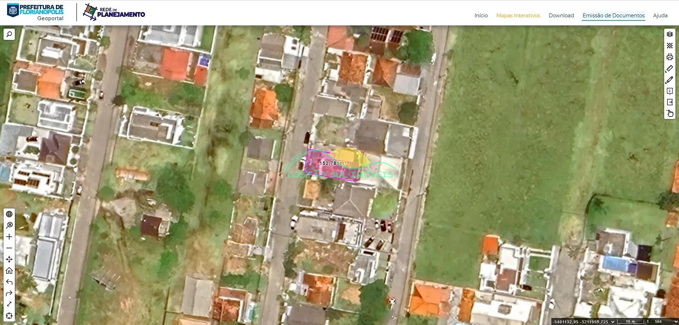The image size is (679, 325).
Task: Click the print map icon
Action: click(669, 57)
